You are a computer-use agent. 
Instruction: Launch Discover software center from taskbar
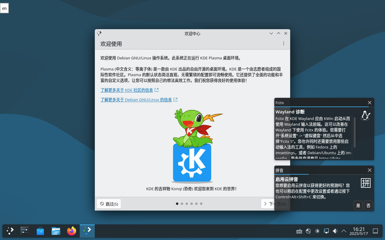tap(40, 231)
